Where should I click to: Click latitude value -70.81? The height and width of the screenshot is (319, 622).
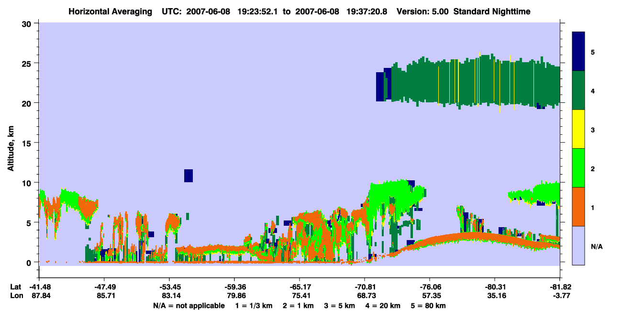[365, 287]
